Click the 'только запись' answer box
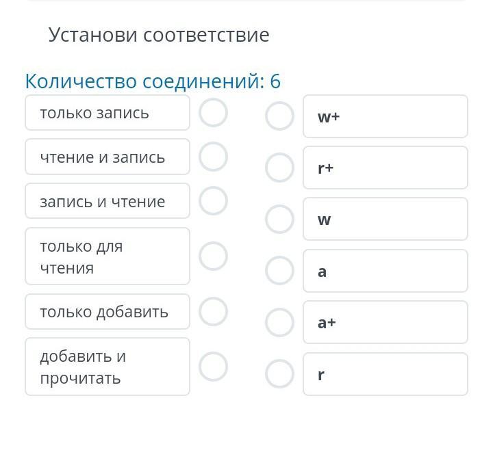This screenshot has height=450, width=493. 108,113
